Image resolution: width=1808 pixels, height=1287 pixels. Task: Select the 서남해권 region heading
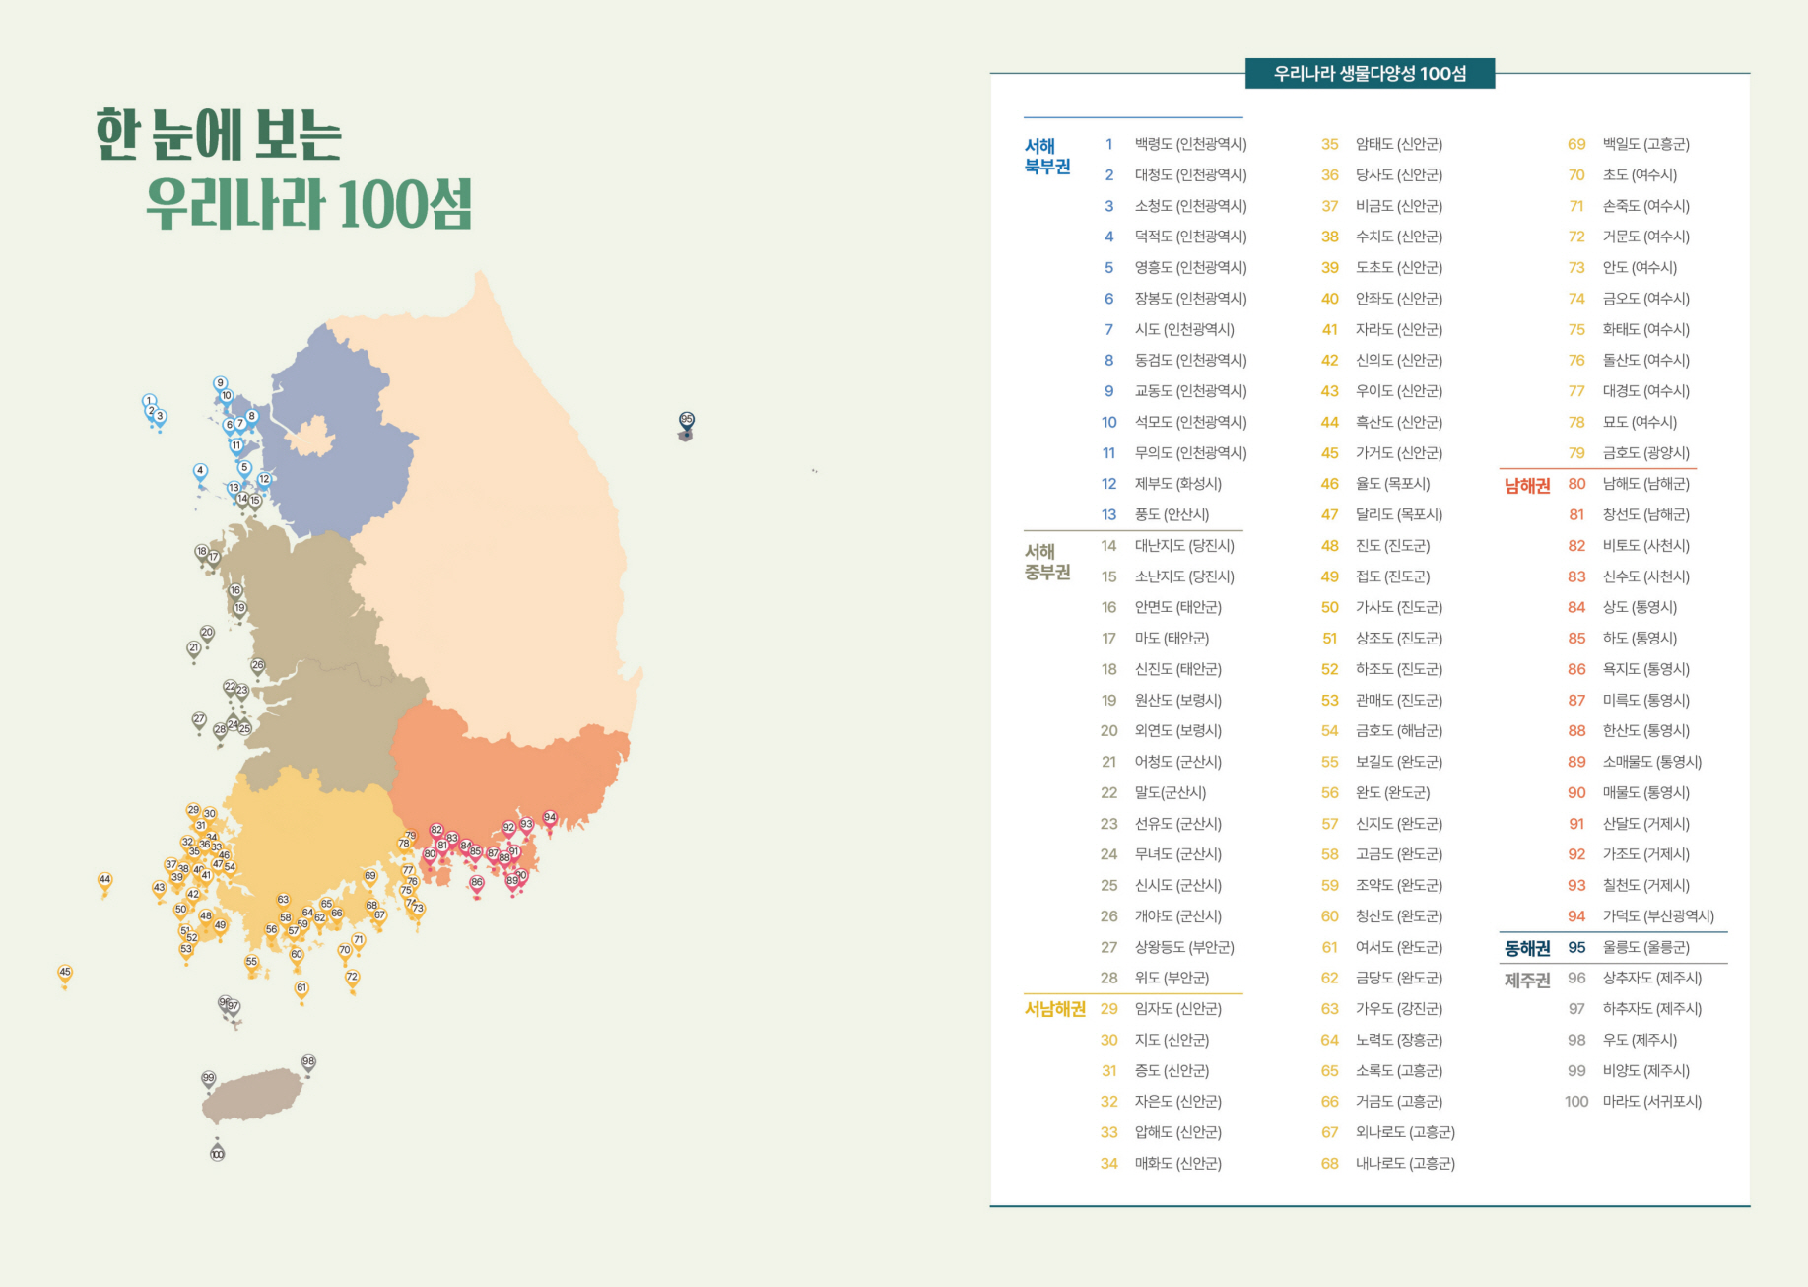tap(1054, 1009)
